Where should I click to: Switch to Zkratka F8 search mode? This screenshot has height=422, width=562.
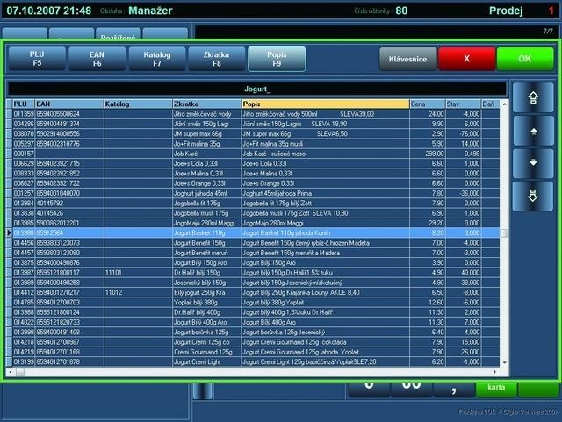point(216,59)
